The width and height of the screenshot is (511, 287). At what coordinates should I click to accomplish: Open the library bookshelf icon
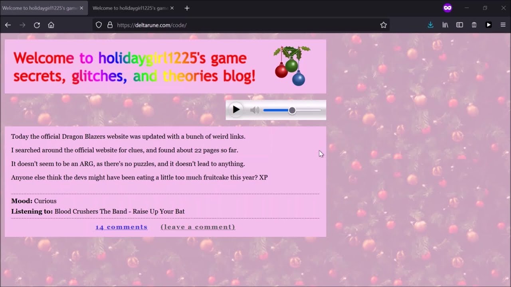[x=445, y=25]
